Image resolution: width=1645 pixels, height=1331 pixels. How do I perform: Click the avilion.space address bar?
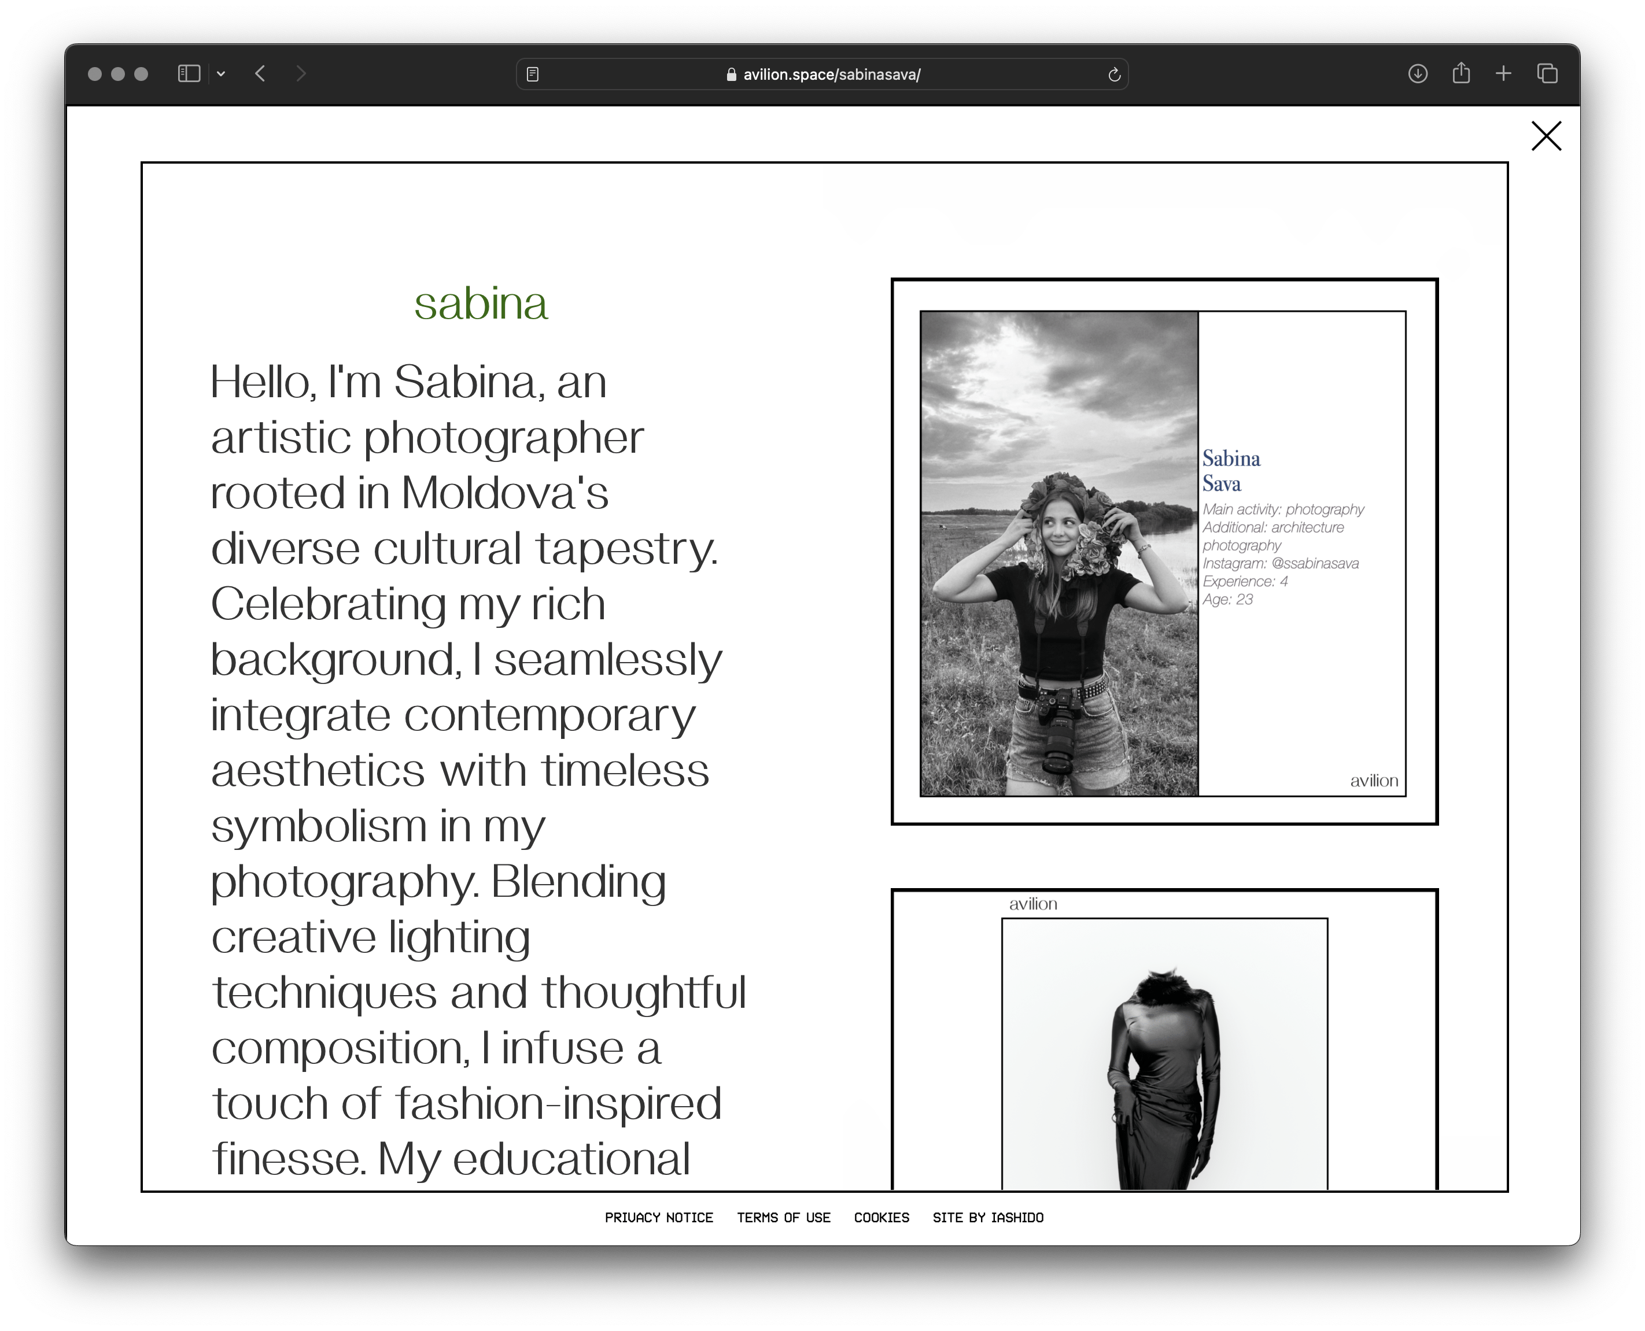pos(831,75)
